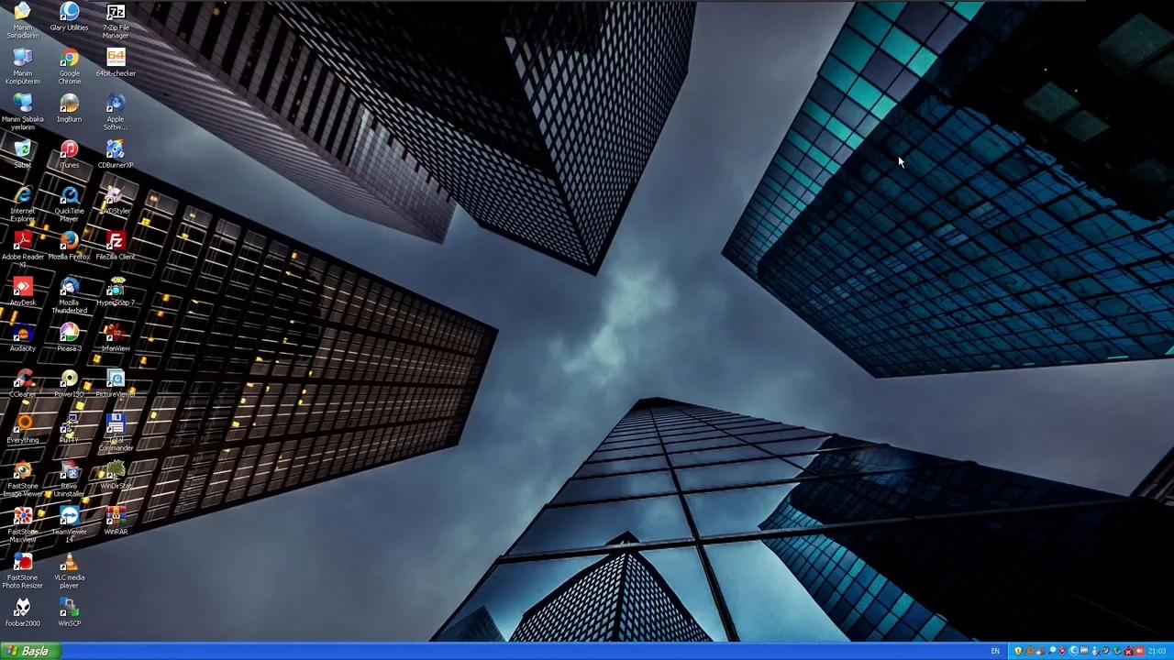This screenshot has width=1174, height=660.
Task: Select the Revo Uninstaller shortcut
Action: pos(69,472)
